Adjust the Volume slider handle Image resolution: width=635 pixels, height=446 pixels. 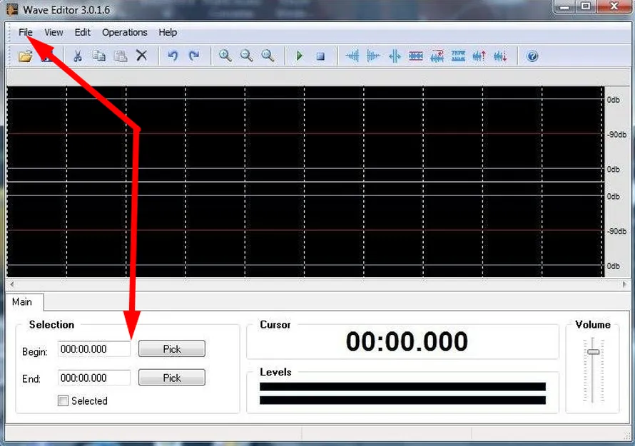(594, 352)
